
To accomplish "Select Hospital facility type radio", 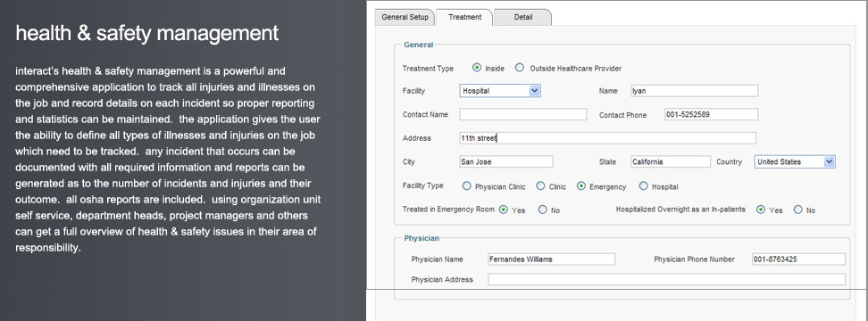I will [643, 186].
